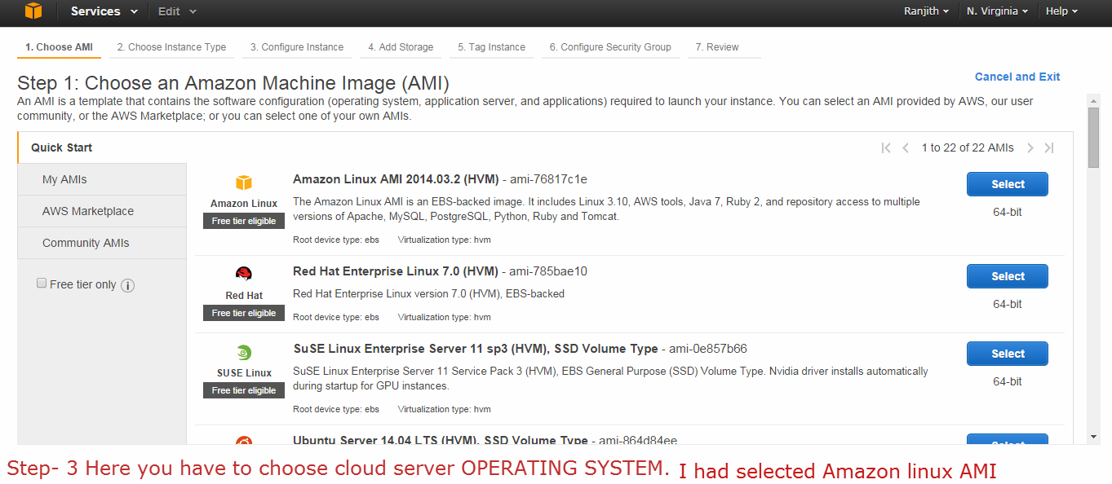
Task: Go to the previous page of AMIs
Action: pyautogui.click(x=906, y=147)
